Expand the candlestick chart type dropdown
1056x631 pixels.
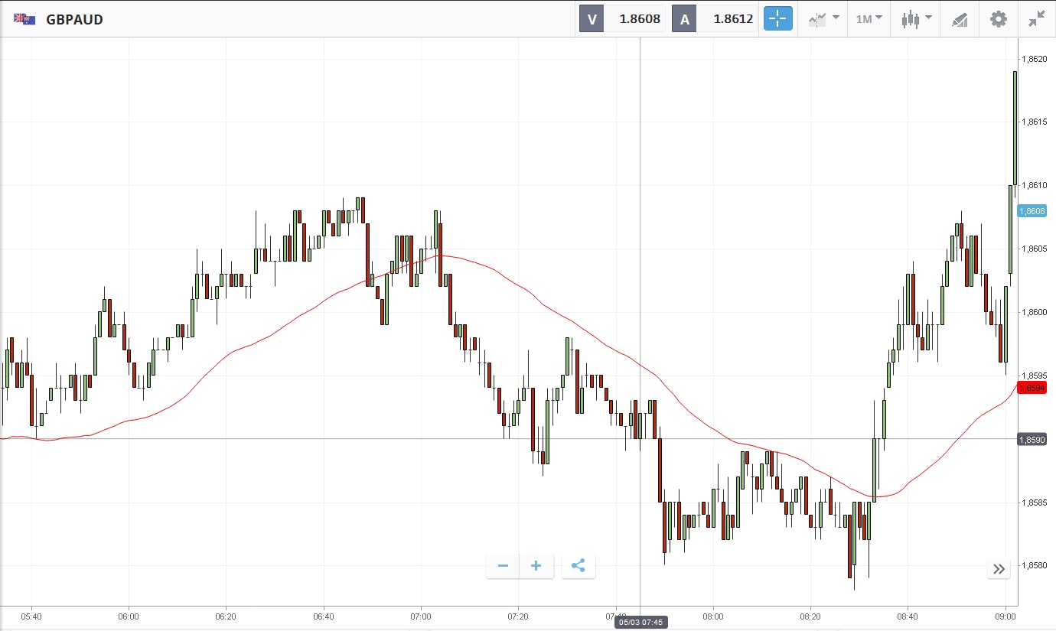tap(916, 19)
